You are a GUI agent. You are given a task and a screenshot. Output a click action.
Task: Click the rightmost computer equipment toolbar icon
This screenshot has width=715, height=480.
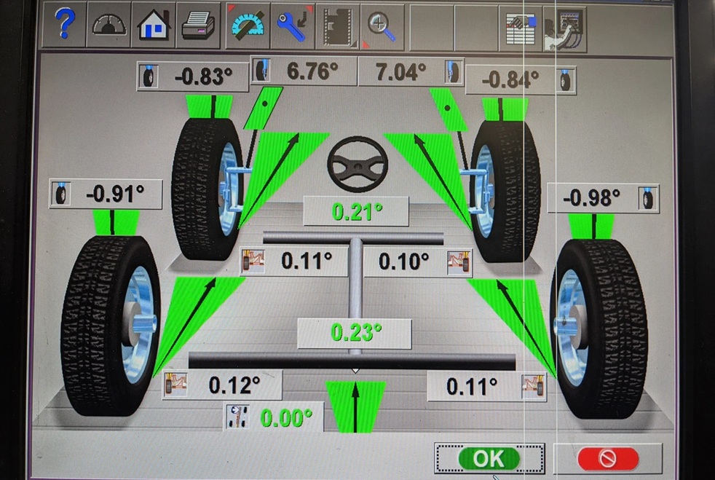[564, 27]
